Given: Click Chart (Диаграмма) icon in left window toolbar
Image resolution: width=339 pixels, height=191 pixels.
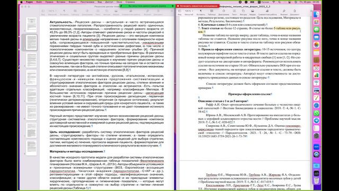Looking at the screenshot, I should [x=87, y=11].
